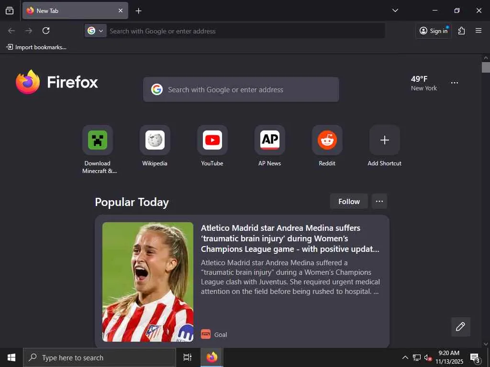Open the customize new tab pencil icon
This screenshot has height=367, width=490.
(461, 327)
